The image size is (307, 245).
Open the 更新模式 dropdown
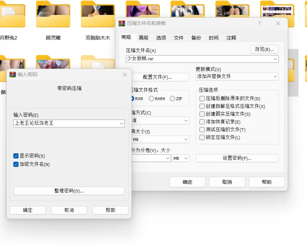click(x=237, y=77)
